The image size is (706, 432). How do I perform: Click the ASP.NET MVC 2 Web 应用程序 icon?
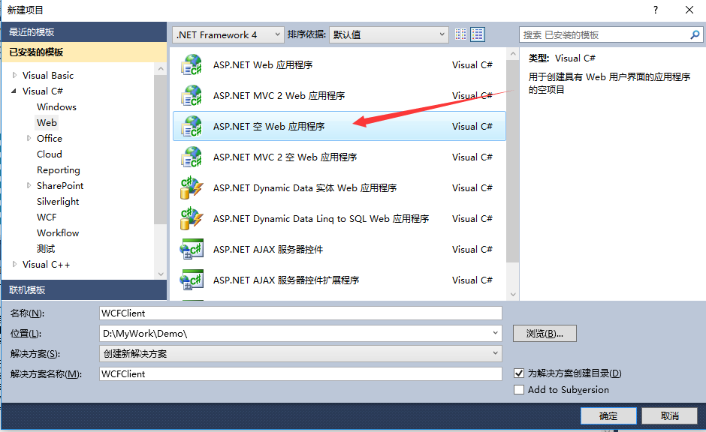(x=192, y=95)
